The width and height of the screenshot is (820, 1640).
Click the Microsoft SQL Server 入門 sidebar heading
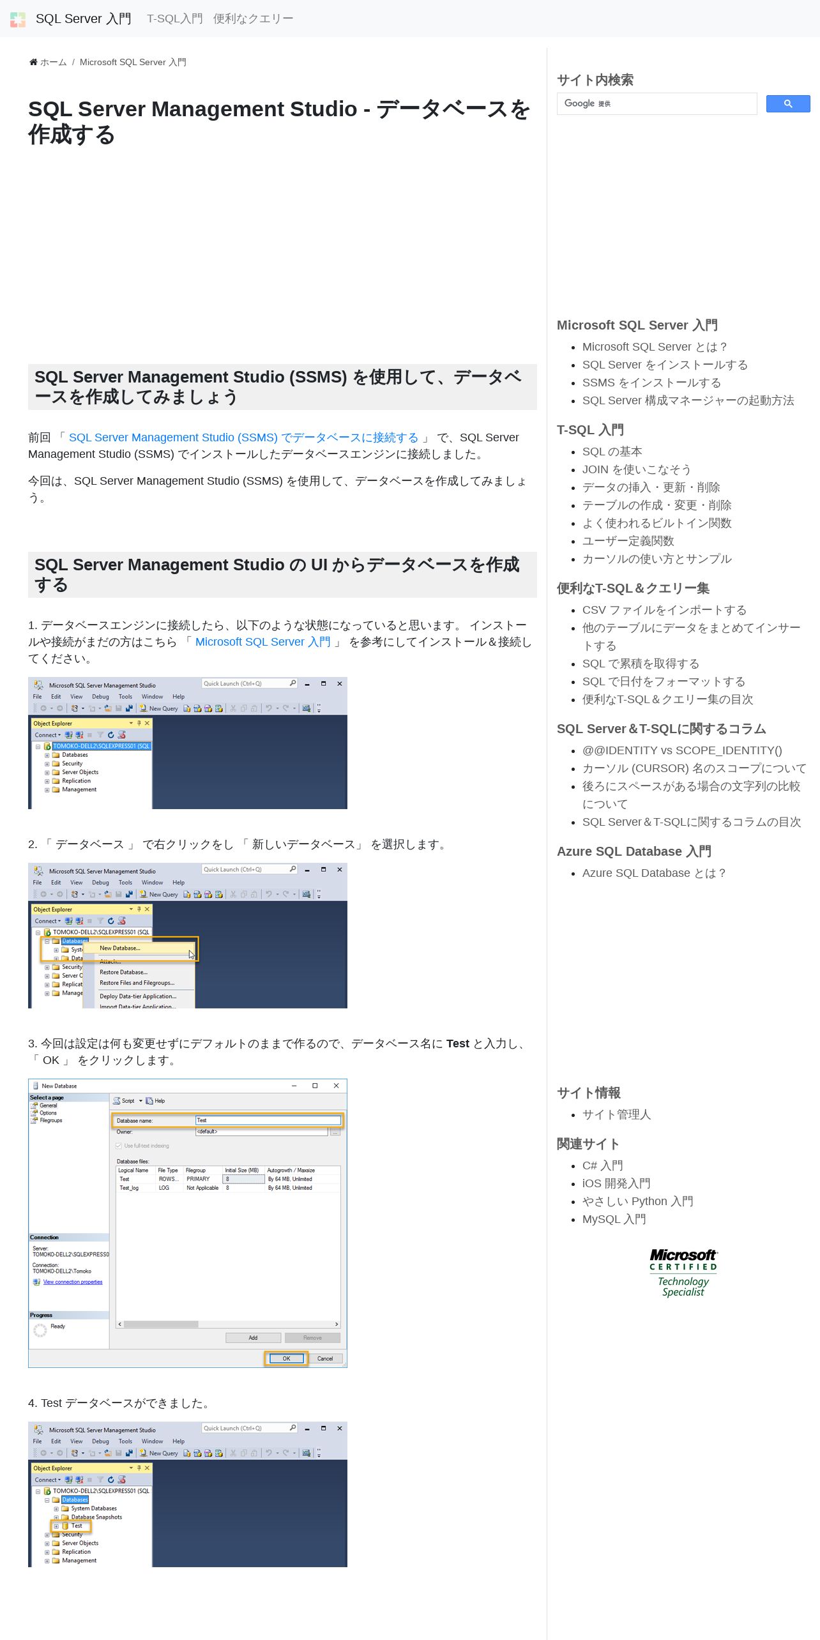(x=637, y=325)
